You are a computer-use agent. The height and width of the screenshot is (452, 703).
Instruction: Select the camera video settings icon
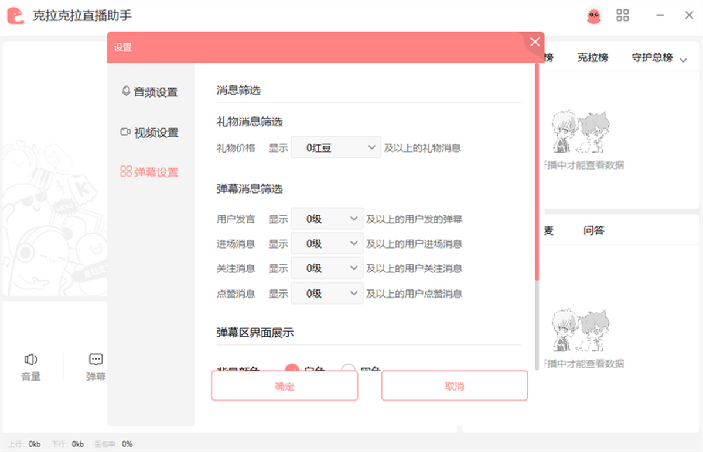click(125, 132)
